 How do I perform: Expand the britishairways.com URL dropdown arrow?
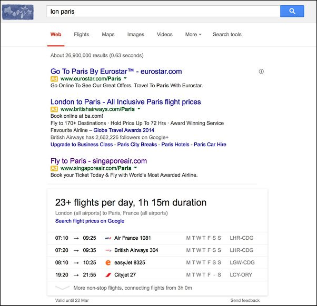[138, 109]
